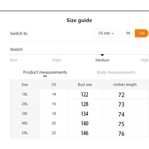Click the clothes length column header
This screenshot has width=149, height=149.
point(125,85)
